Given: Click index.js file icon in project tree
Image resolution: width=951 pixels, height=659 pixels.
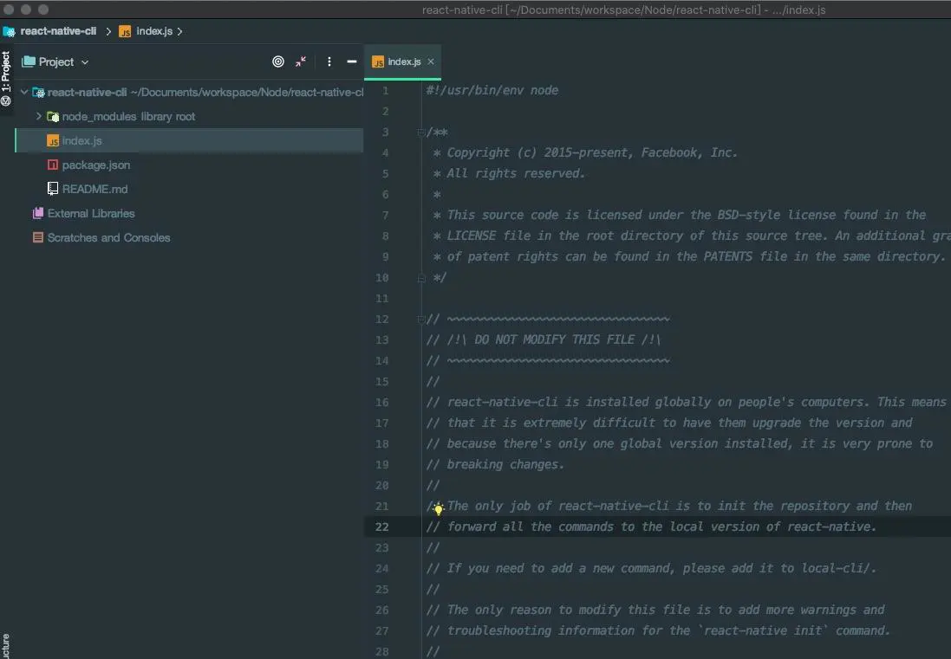Looking at the screenshot, I should [53, 140].
